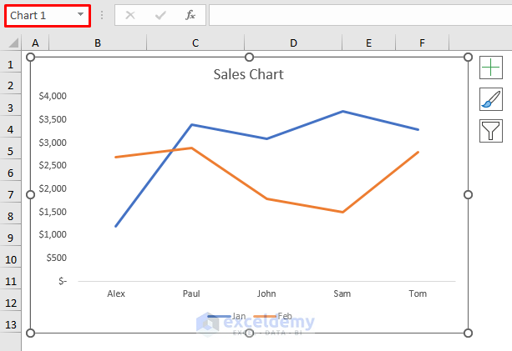The height and width of the screenshot is (351, 512).
Task: Click the Select All corner triangle
Action: [12, 43]
